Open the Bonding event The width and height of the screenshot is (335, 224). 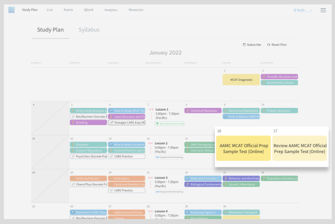tap(88, 122)
